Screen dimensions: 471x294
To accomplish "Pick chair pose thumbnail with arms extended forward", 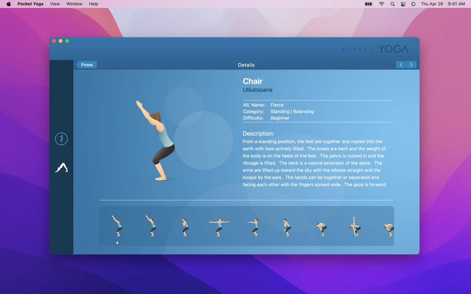I will [253, 227].
